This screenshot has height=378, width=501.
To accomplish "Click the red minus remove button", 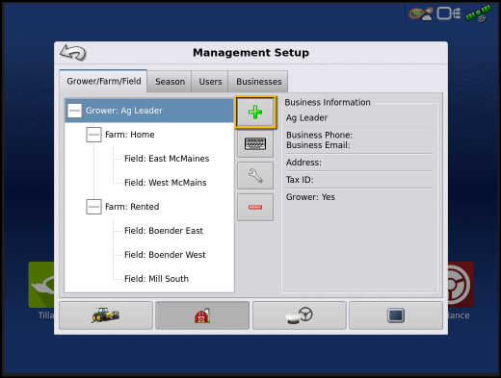I will tap(255, 207).
